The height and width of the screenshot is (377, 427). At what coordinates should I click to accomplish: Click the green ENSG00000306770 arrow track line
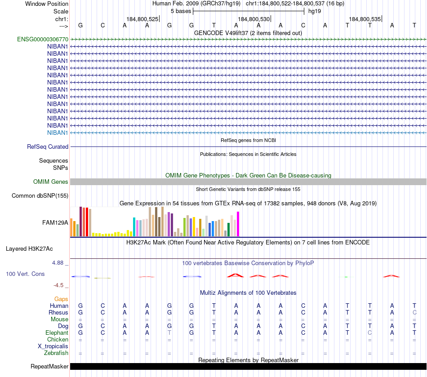point(248,40)
